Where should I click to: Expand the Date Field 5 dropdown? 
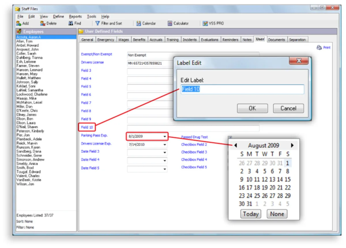click(165, 169)
